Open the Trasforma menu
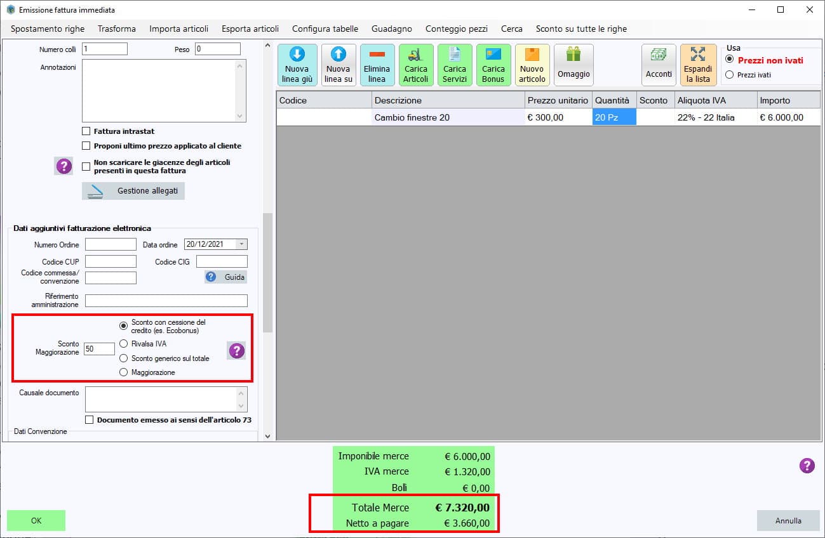Viewport: 825px width, 538px height. 117,29
